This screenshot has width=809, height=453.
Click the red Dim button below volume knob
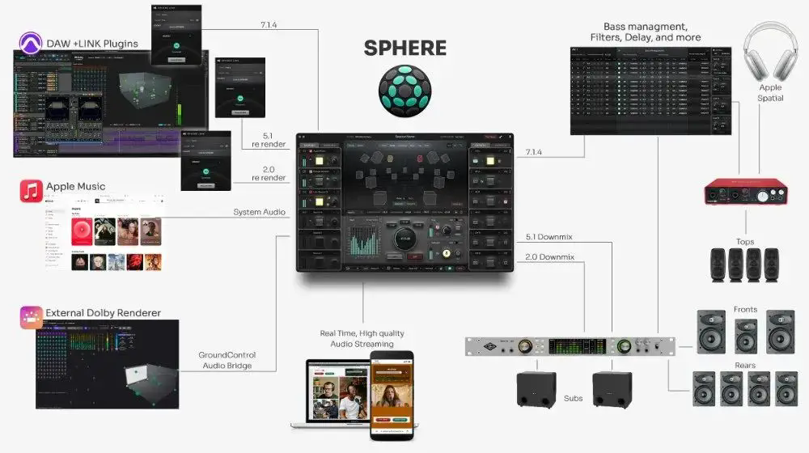(x=415, y=256)
